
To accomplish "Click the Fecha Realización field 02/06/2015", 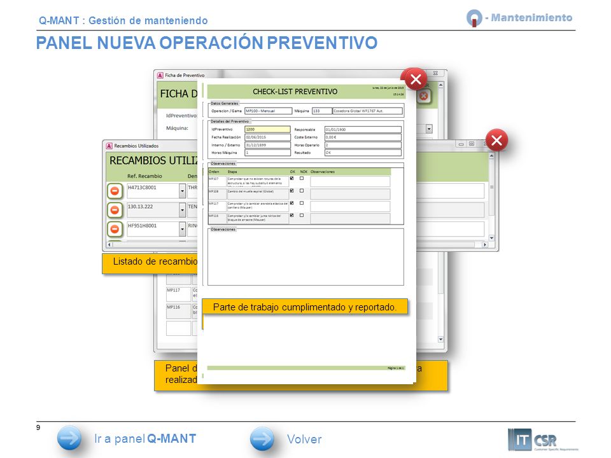I will pyautogui.click(x=267, y=137).
